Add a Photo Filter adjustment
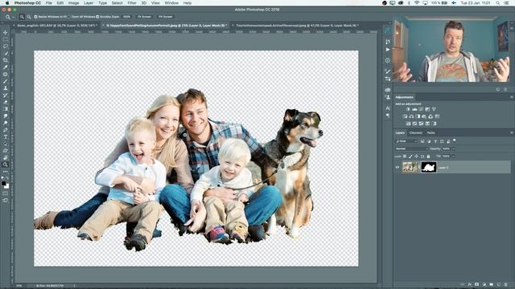515x289 pixels. (x=424, y=116)
